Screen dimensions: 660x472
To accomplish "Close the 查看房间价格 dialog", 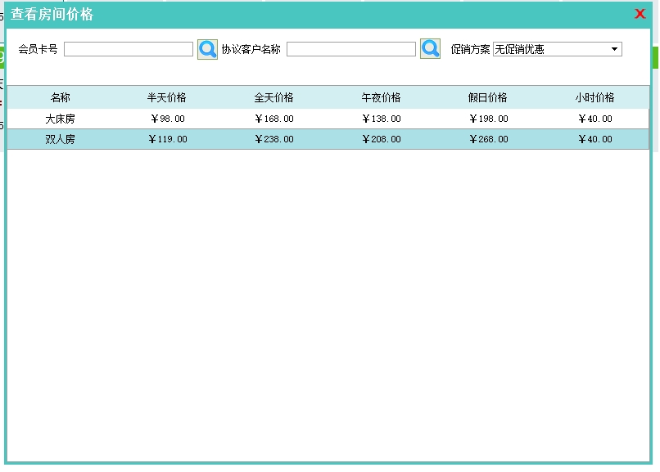I will pyautogui.click(x=640, y=14).
